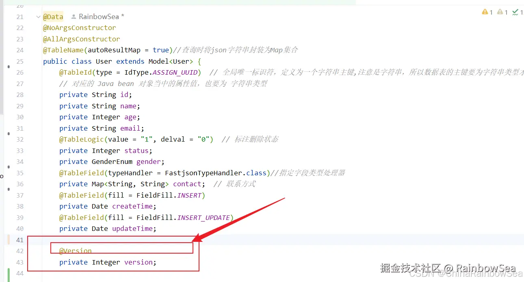Click line number 42 in the gutter
Image resolution: width=524 pixels, height=282 pixels.
[x=20, y=251]
